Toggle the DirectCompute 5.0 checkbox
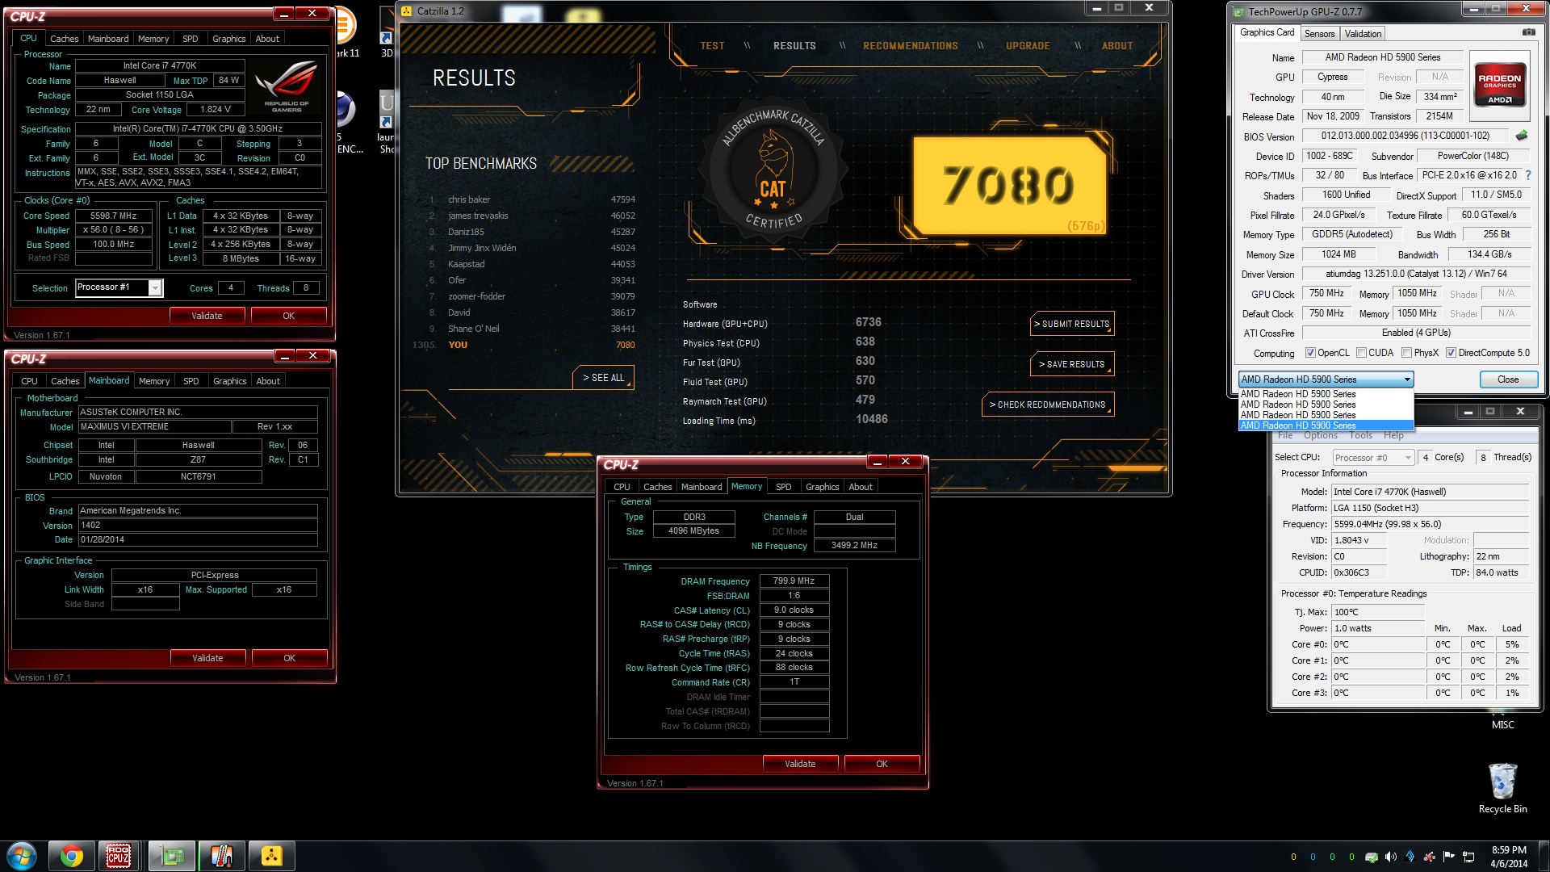Image resolution: width=1550 pixels, height=872 pixels. click(1451, 353)
